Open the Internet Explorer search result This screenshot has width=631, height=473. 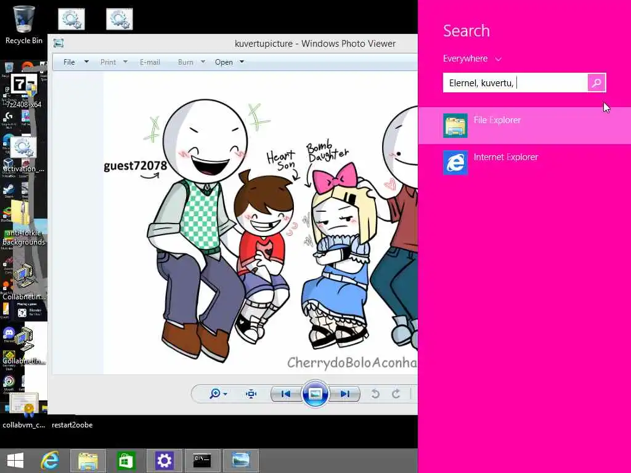[x=524, y=163]
